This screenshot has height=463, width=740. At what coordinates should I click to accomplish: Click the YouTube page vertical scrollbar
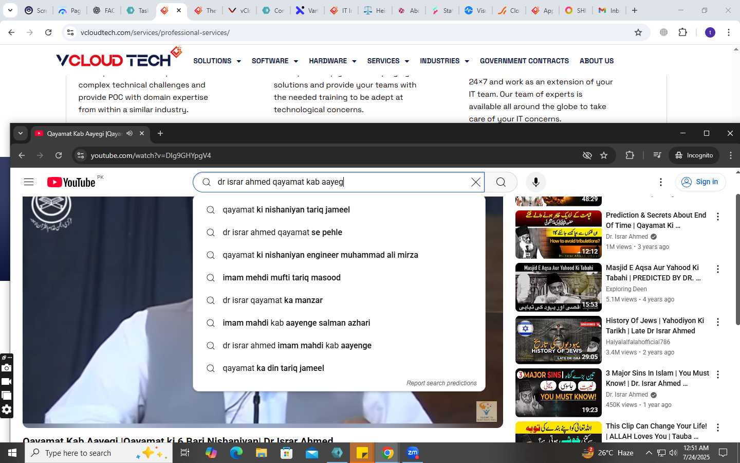pyautogui.click(x=737, y=260)
